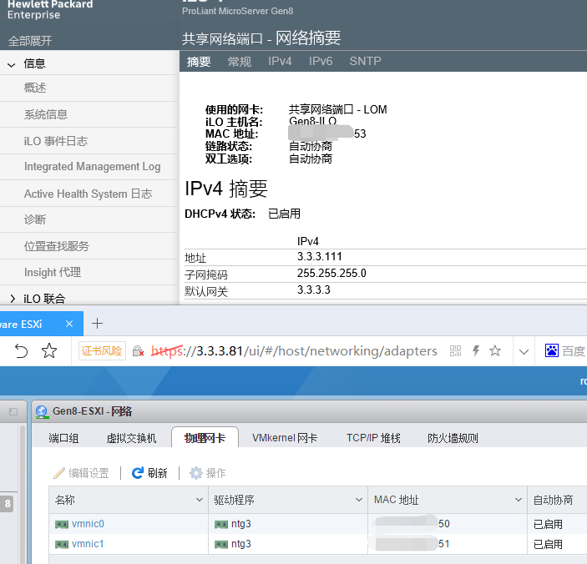Switch to the SNTP tab
The height and width of the screenshot is (564, 587).
(365, 62)
